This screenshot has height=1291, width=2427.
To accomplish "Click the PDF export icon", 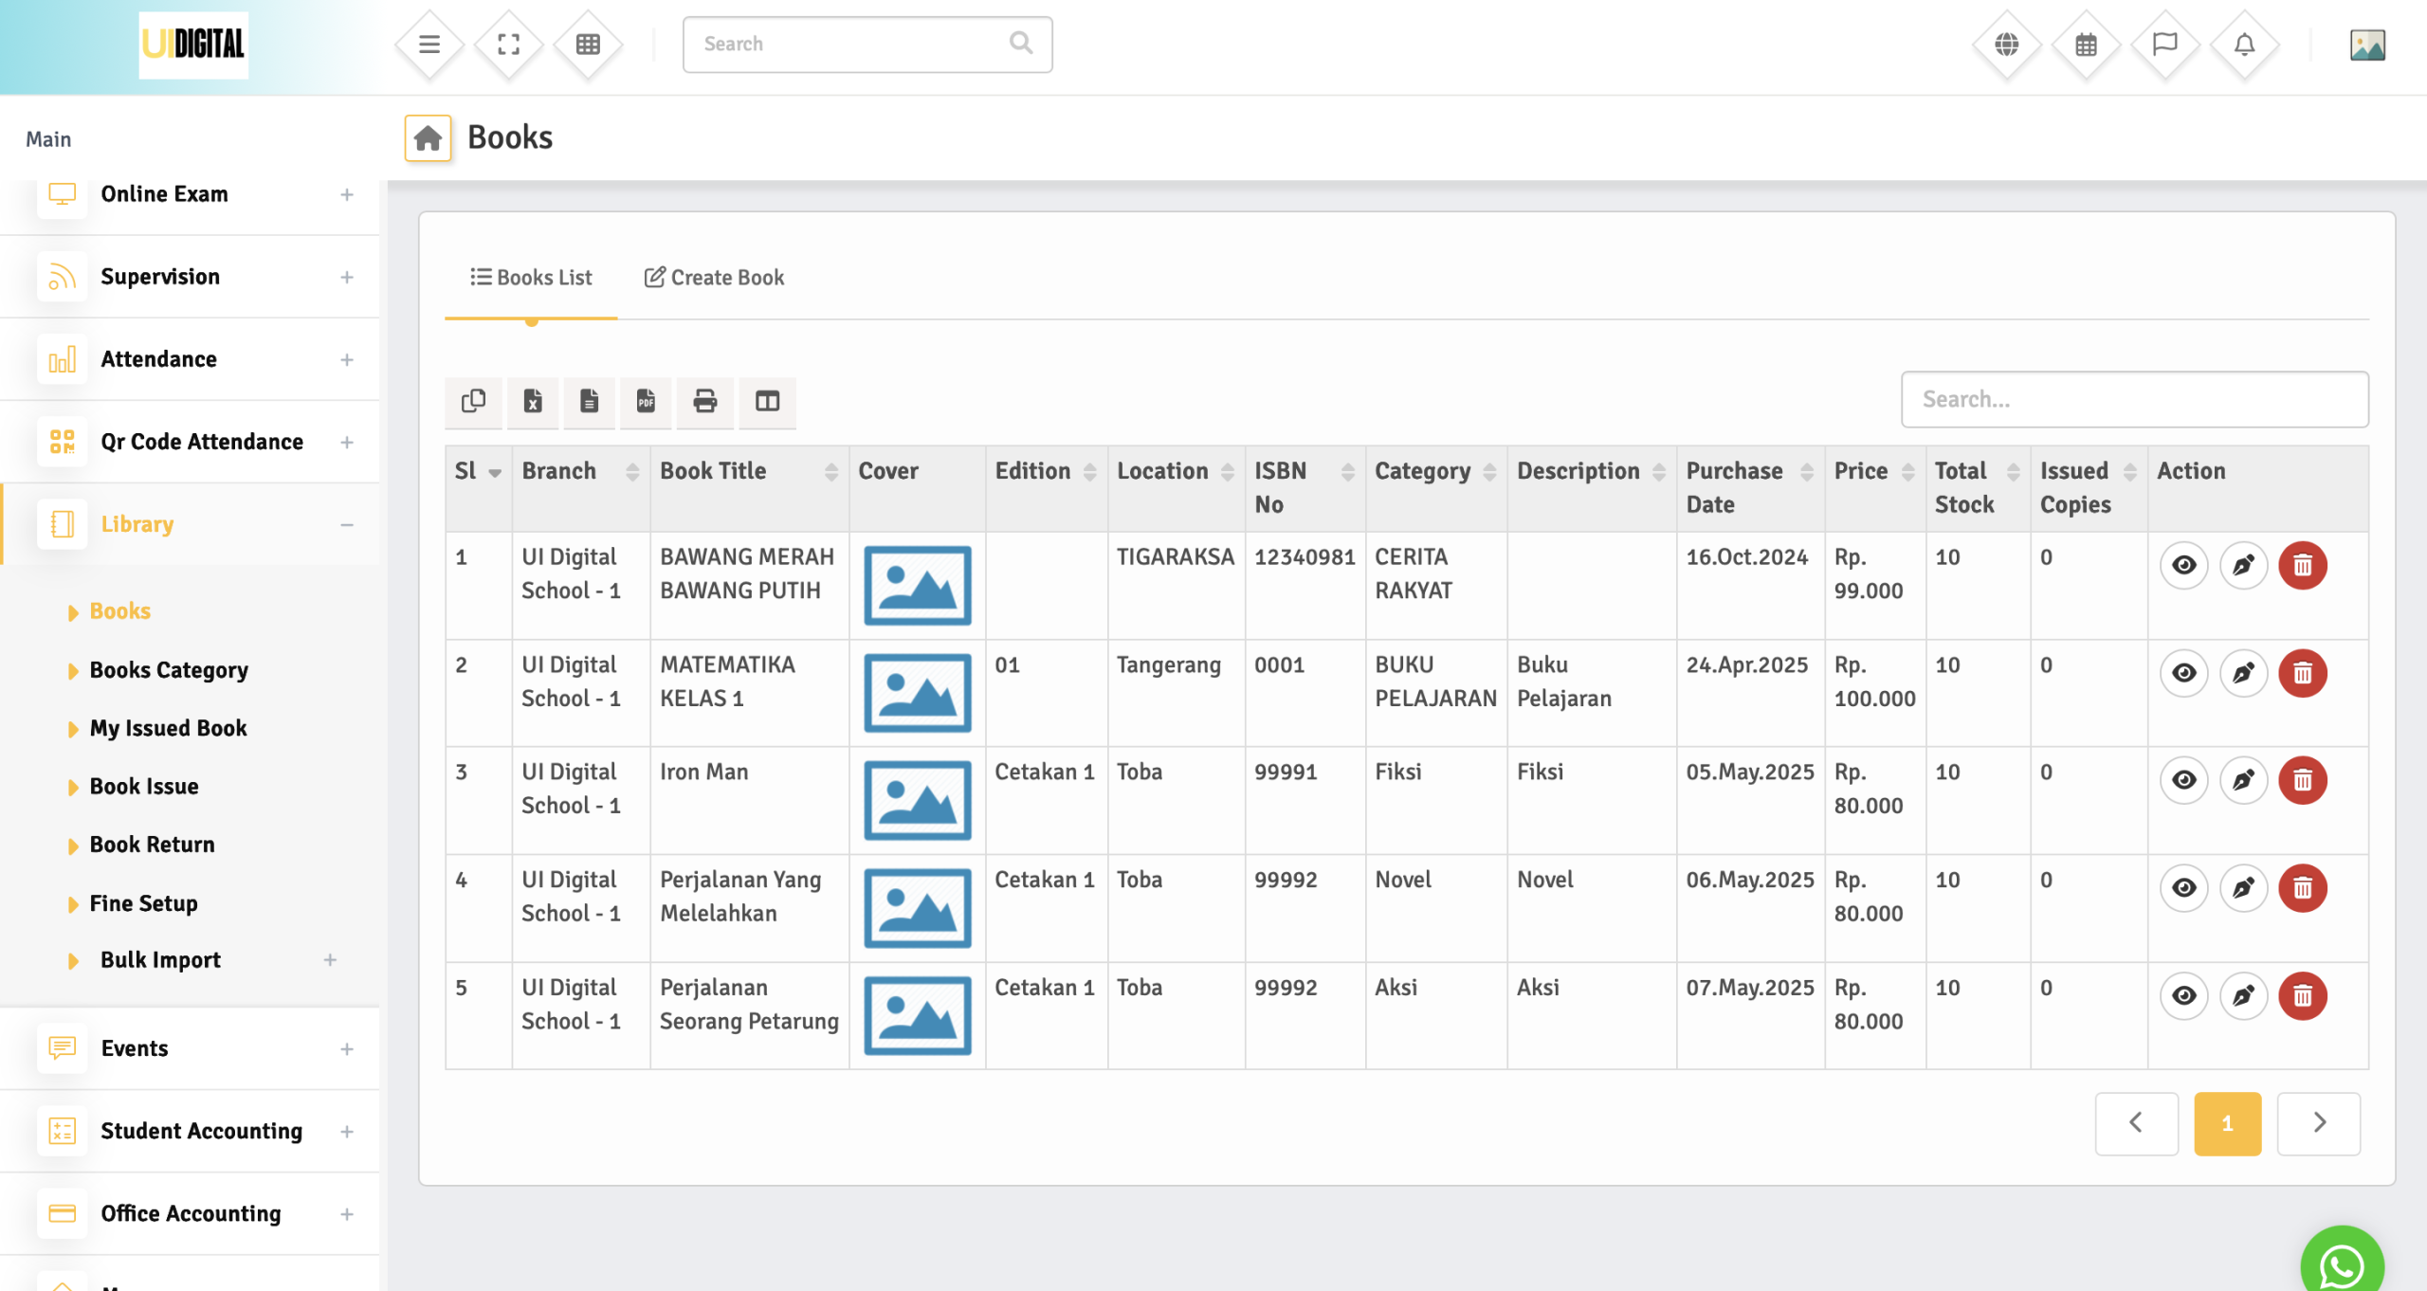I will point(646,401).
